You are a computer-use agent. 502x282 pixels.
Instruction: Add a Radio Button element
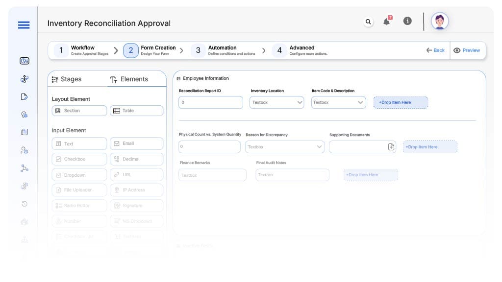tap(79, 206)
